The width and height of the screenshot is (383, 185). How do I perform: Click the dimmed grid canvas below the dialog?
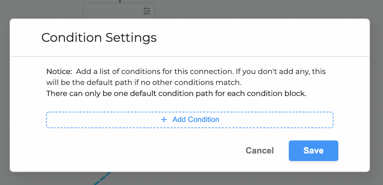223,179
